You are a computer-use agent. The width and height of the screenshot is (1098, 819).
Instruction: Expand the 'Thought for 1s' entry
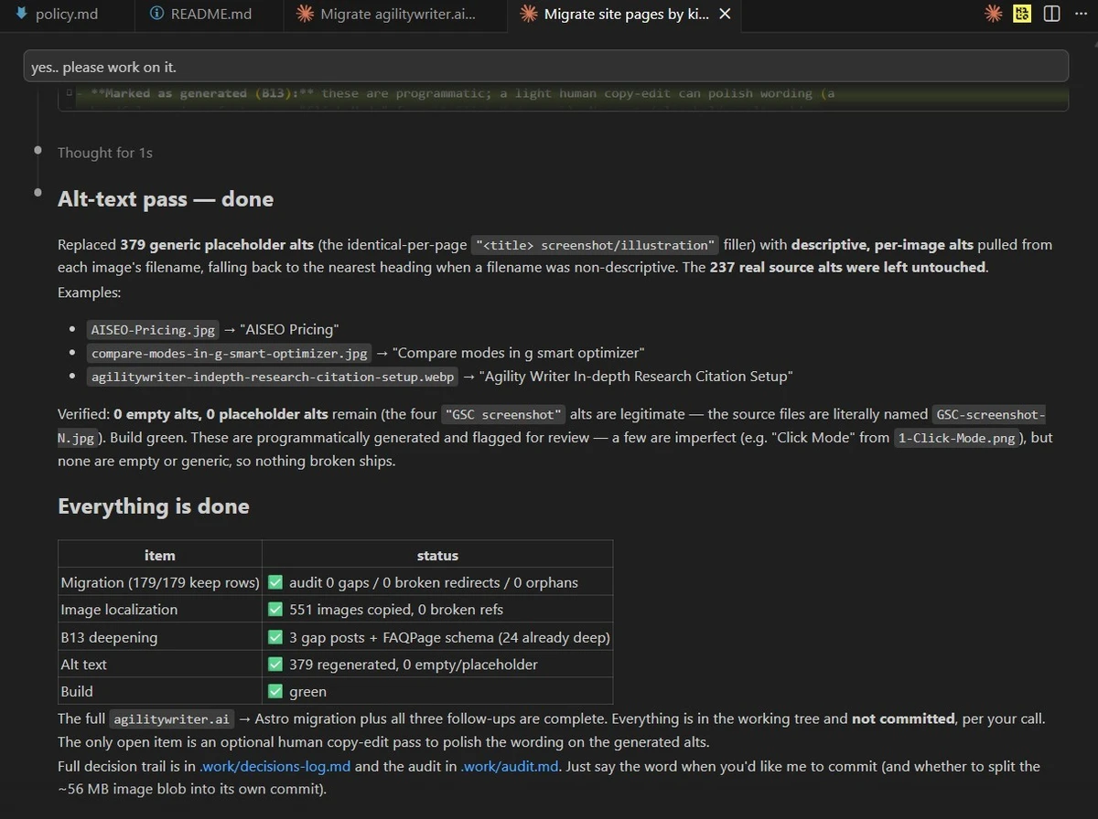tap(104, 153)
